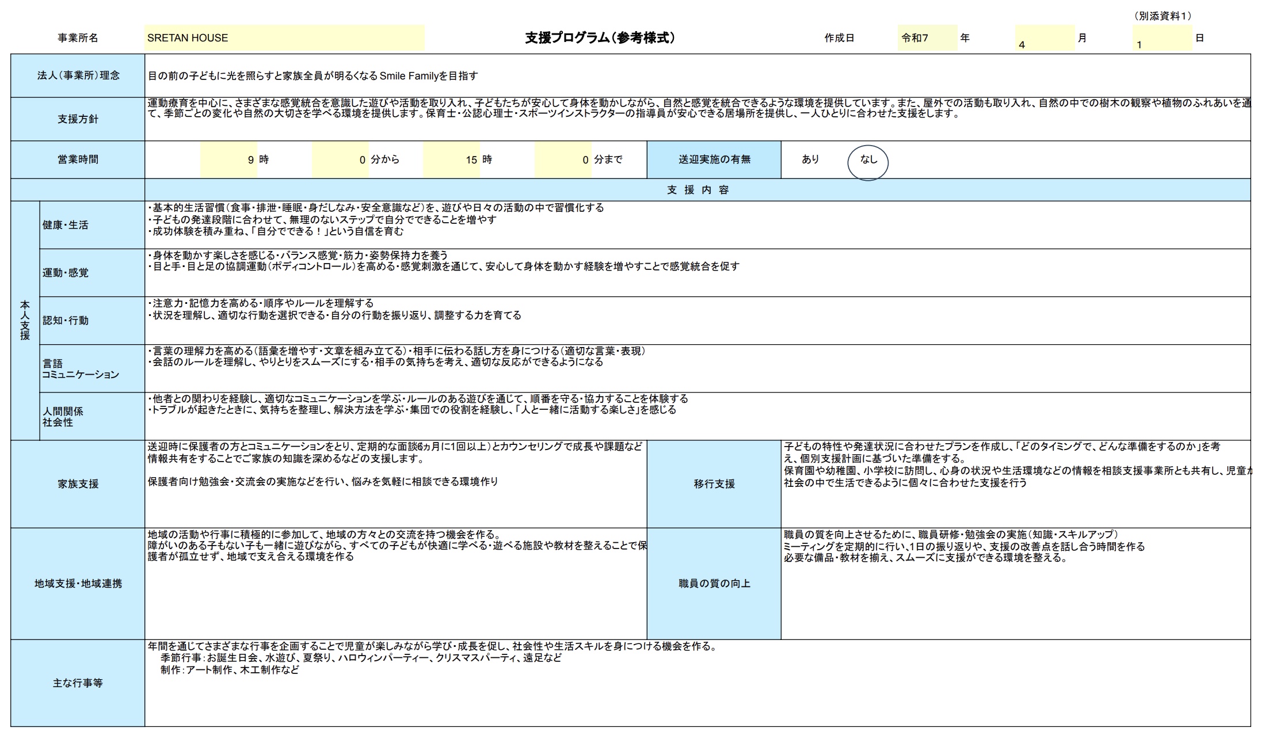Click the day field showing 1
Screen dimensions: 1265x739
[x=1161, y=38]
